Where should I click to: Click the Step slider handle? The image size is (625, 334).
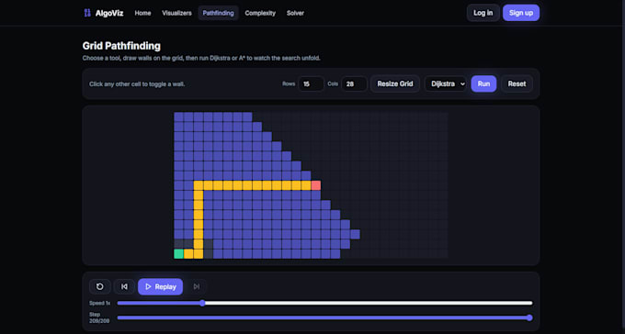tap(529, 317)
